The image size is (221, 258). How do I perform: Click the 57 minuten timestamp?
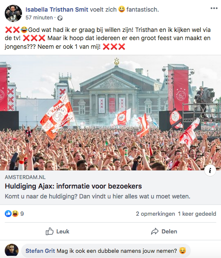pyautogui.click(x=39, y=18)
